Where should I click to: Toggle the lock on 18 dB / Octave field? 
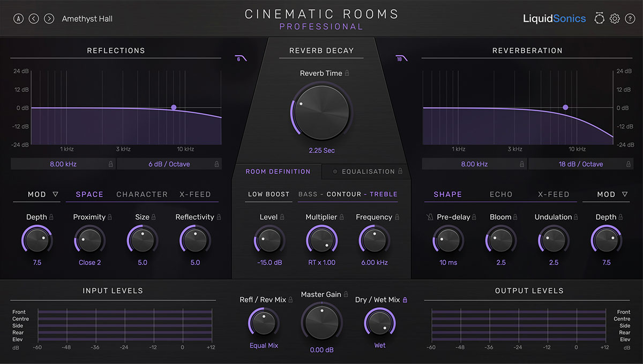click(628, 164)
